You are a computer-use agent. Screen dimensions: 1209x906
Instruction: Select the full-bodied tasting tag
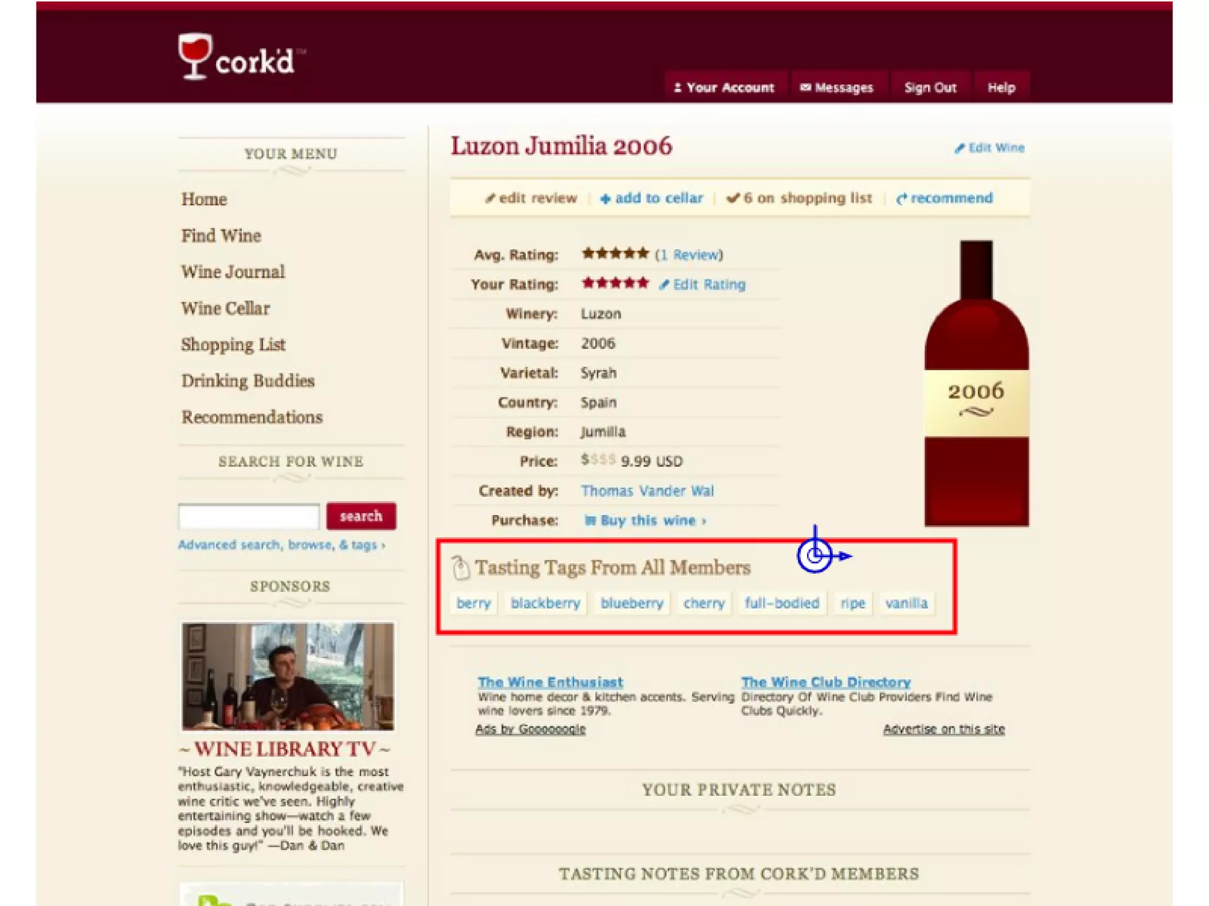(x=782, y=603)
